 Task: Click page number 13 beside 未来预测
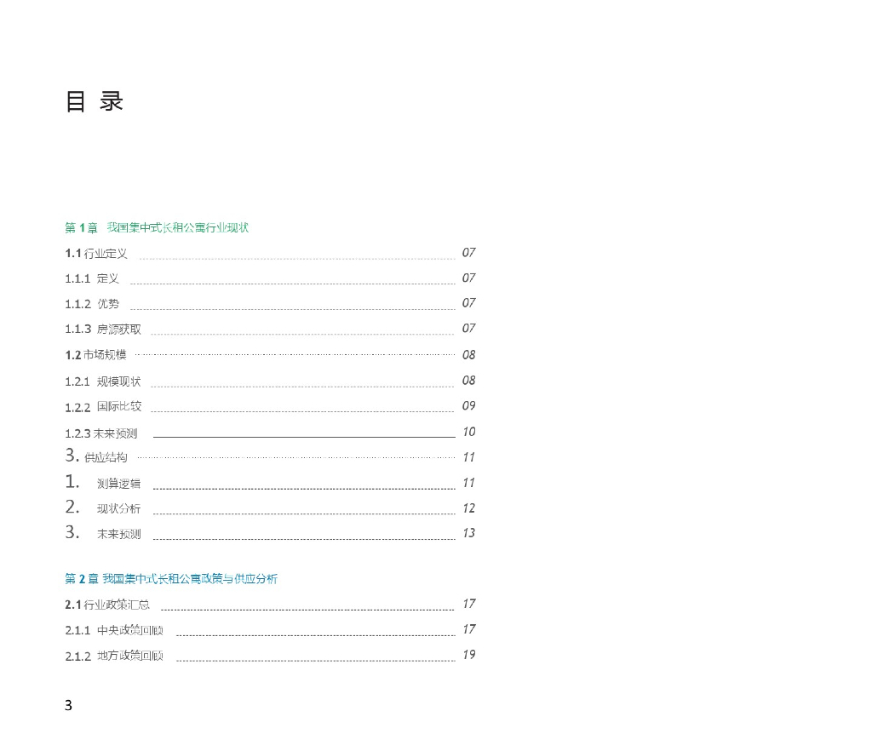click(x=468, y=533)
